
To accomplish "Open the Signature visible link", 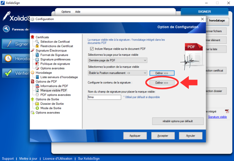I will (217, 117).
